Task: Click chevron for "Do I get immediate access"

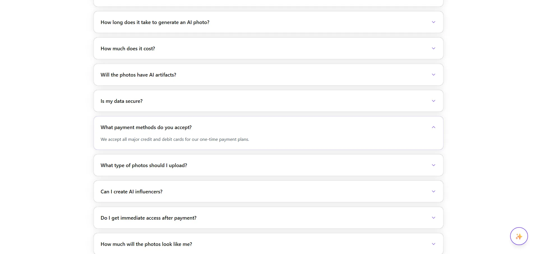Action: pyautogui.click(x=433, y=218)
